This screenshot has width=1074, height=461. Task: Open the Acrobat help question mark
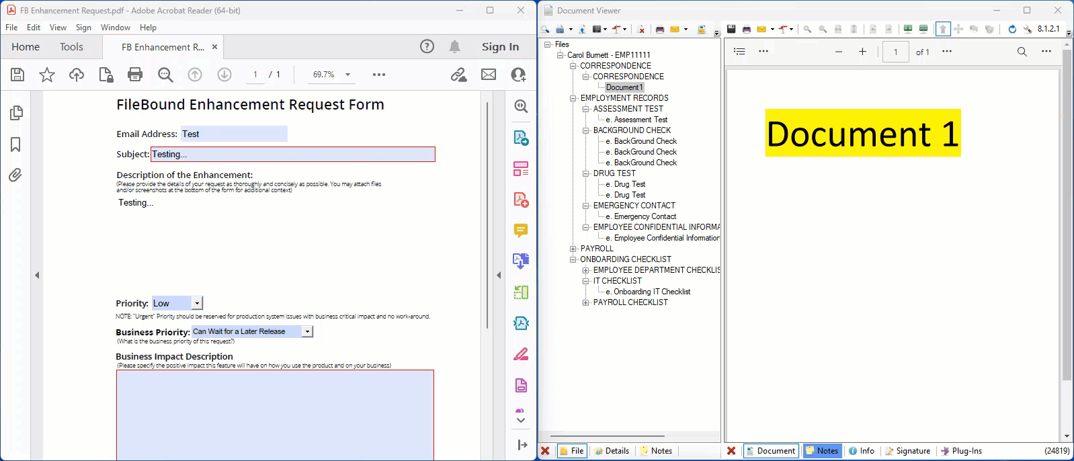coord(427,46)
